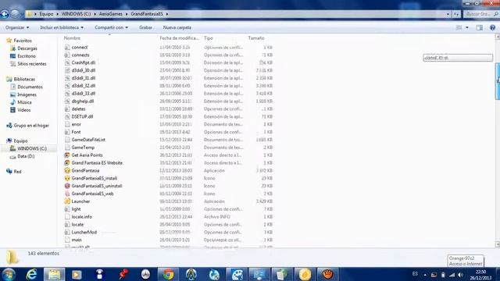Expand the arrow after AeriaGames in path
Viewport: 500px width, 281px height.
[127, 14]
